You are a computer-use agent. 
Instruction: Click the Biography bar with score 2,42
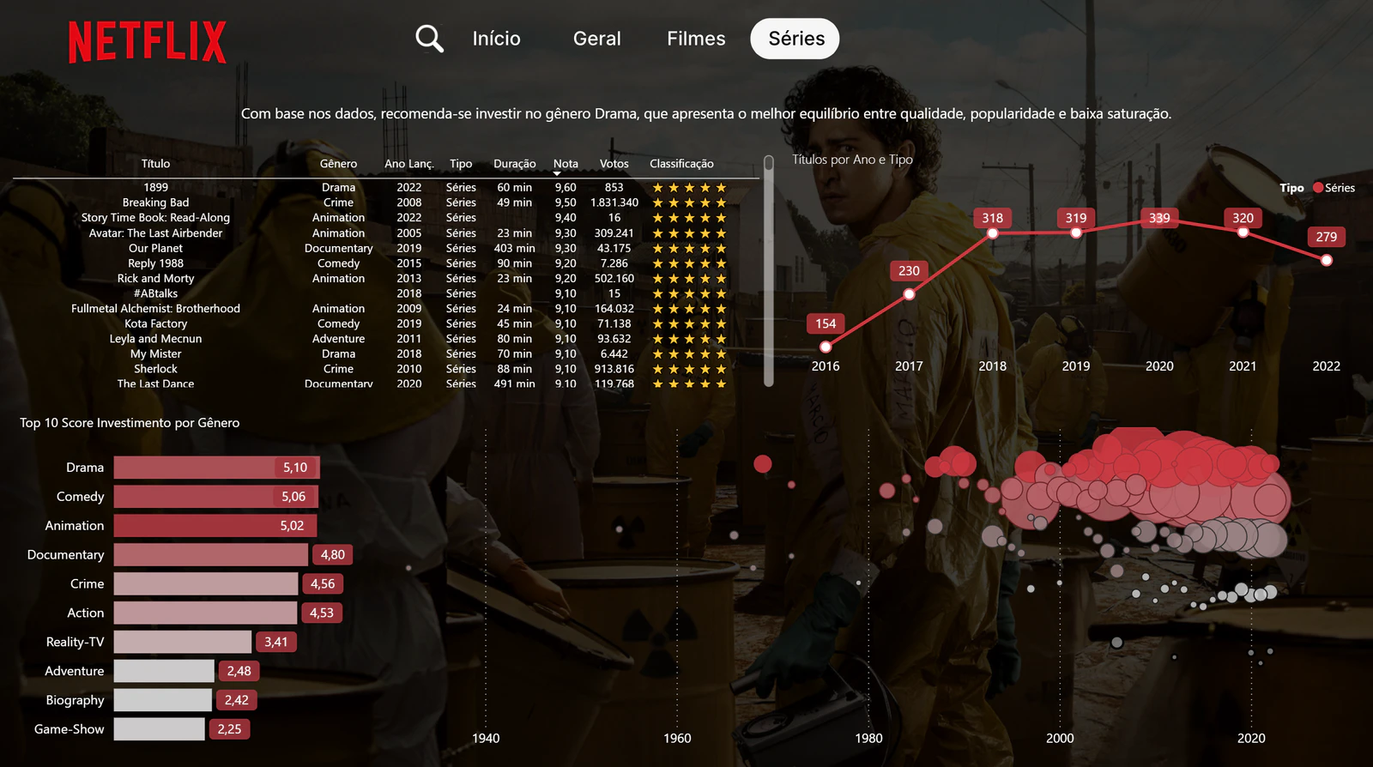click(163, 700)
